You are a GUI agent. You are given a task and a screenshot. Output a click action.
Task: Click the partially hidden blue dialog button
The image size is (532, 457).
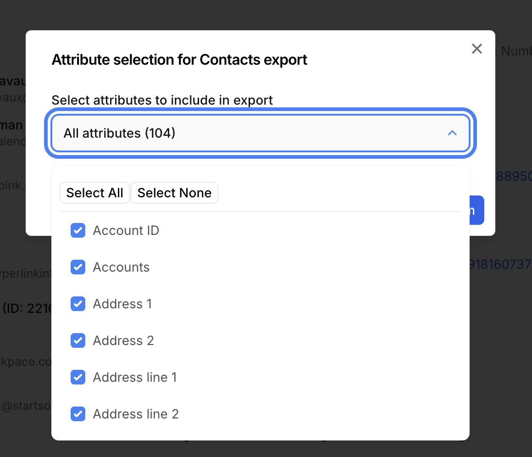pos(477,210)
